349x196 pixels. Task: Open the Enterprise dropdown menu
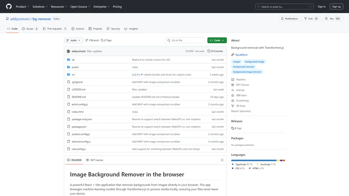[x=101, y=7]
